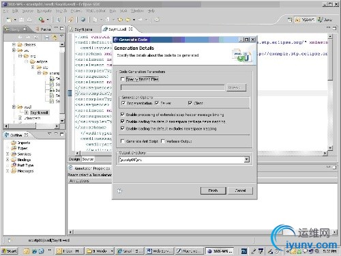Screen dimensions: 341x256
Task: Toggle extended soap header message binding checkbox
Action: click(123, 115)
